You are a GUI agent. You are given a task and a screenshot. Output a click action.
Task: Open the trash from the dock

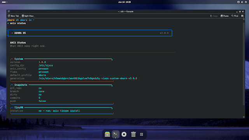pos(133,134)
